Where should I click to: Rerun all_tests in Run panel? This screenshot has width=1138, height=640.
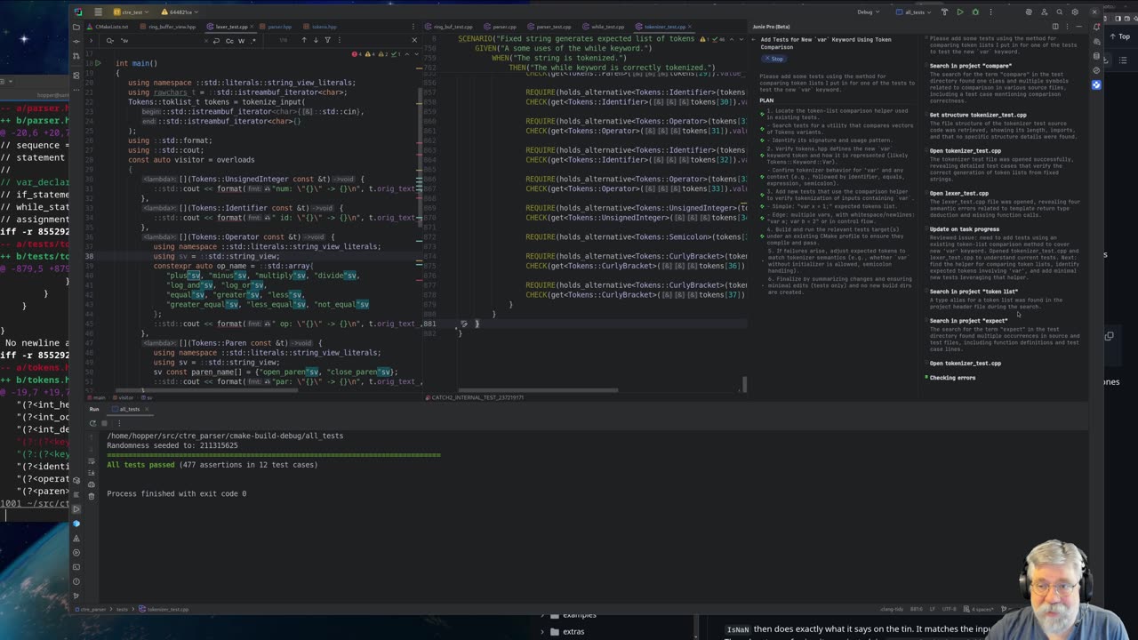click(x=92, y=423)
